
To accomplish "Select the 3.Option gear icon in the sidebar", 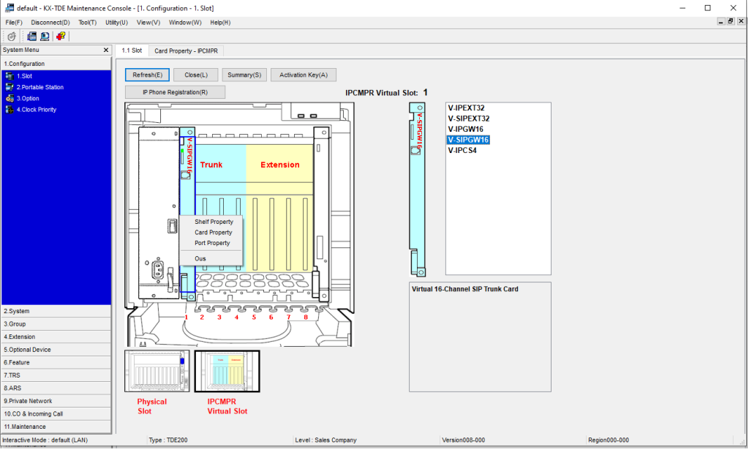I will point(10,98).
